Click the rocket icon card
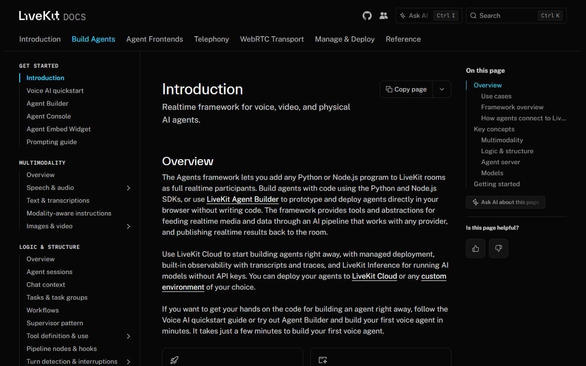 [233, 357]
